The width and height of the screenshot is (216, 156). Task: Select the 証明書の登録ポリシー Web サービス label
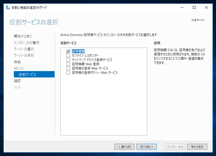point(95,73)
